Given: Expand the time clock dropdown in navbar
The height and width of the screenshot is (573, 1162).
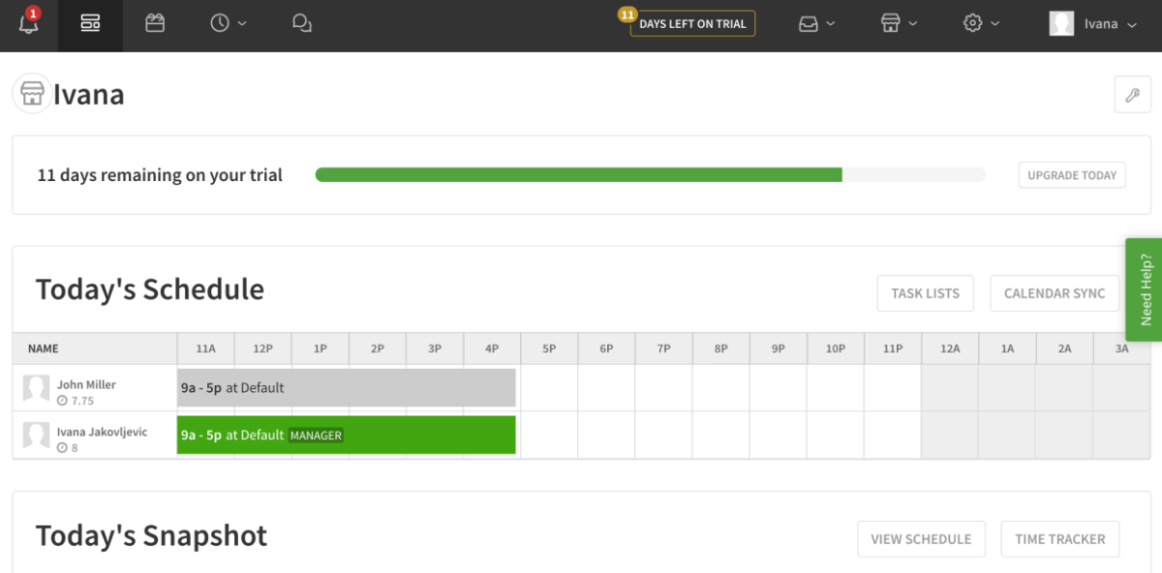Looking at the screenshot, I should (x=229, y=23).
